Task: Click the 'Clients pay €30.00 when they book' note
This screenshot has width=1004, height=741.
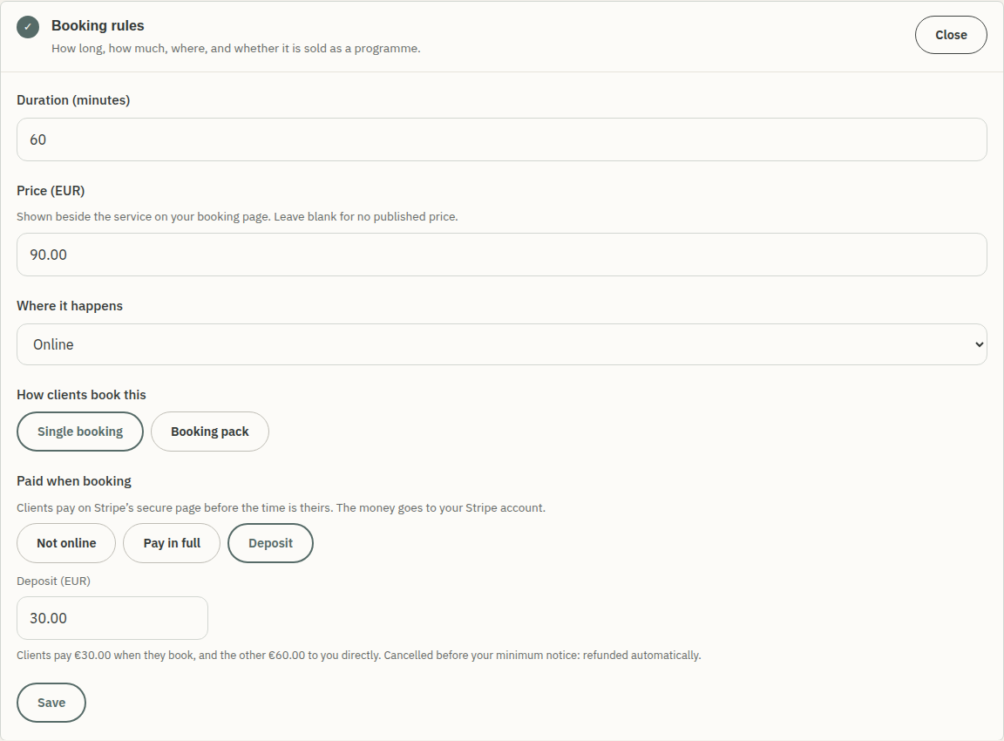Action: pos(358,656)
